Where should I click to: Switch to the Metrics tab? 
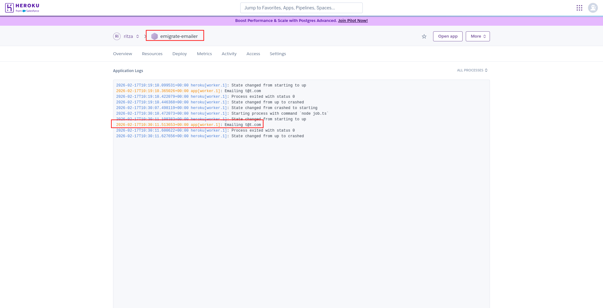point(204,54)
